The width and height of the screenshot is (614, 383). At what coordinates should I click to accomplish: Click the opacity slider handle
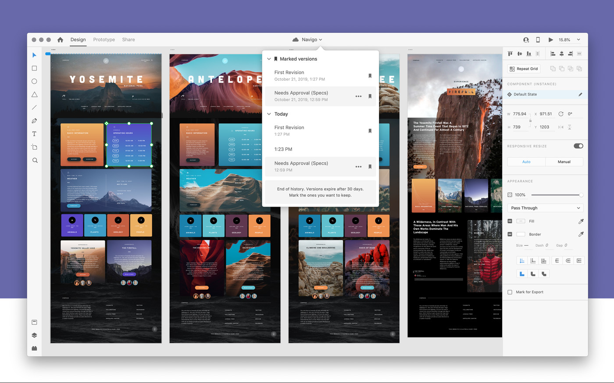tap(581, 195)
